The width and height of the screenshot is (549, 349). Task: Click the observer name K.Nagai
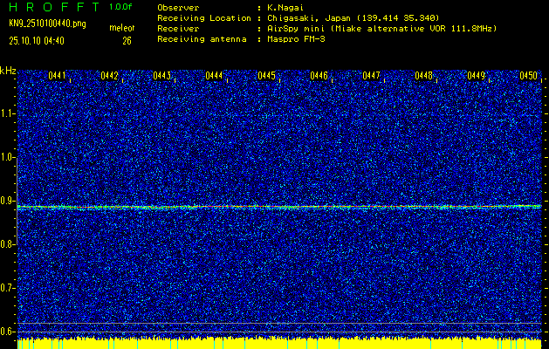pos(285,7)
